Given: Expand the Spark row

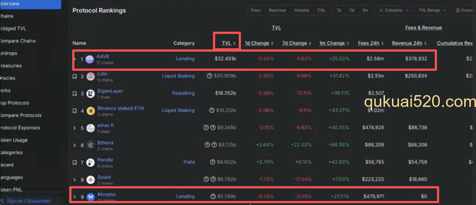Looking at the screenshot, I should click(75, 180).
